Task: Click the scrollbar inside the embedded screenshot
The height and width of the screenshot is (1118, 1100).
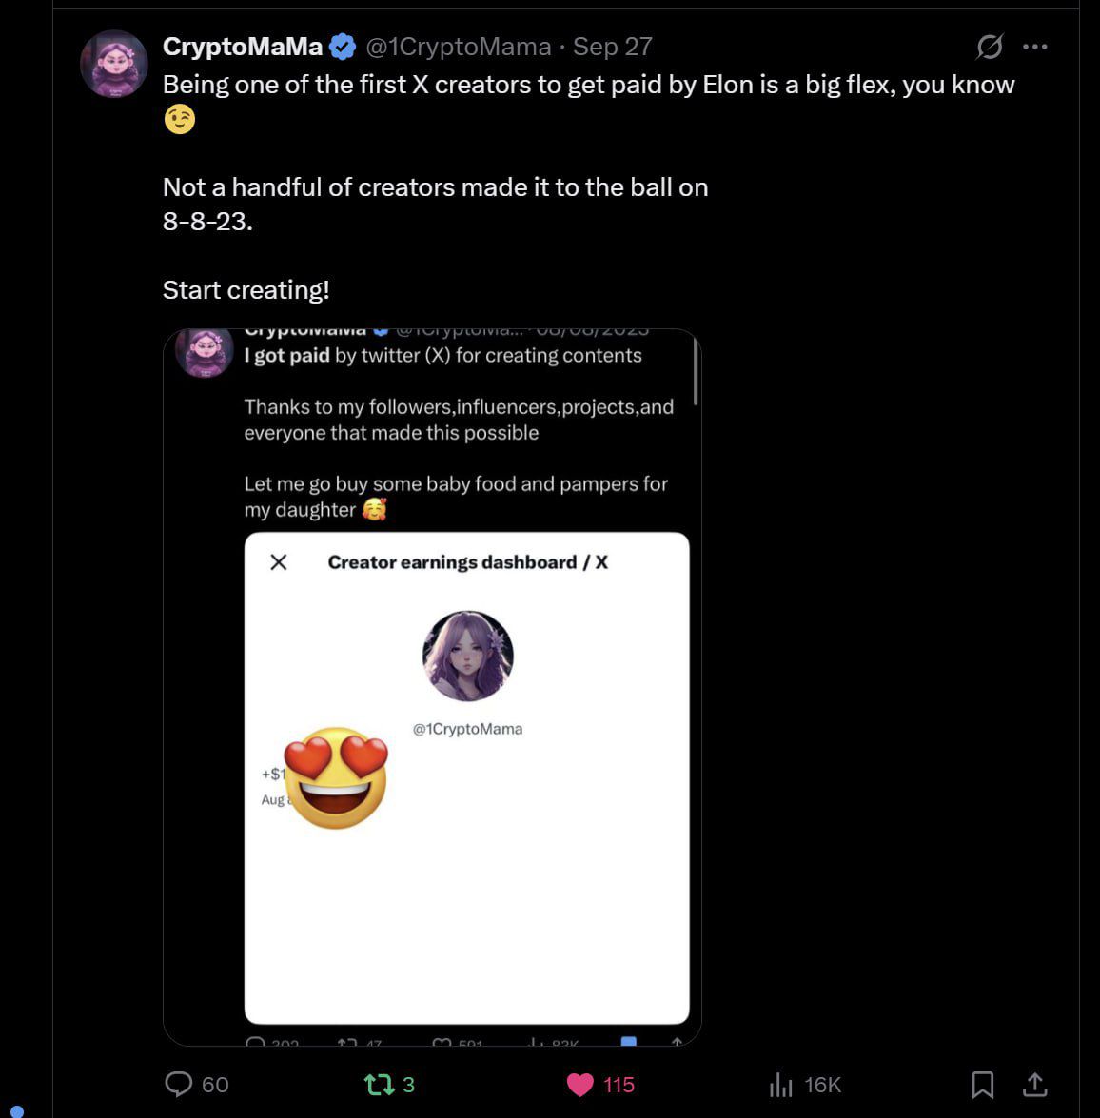Action: 696,372
